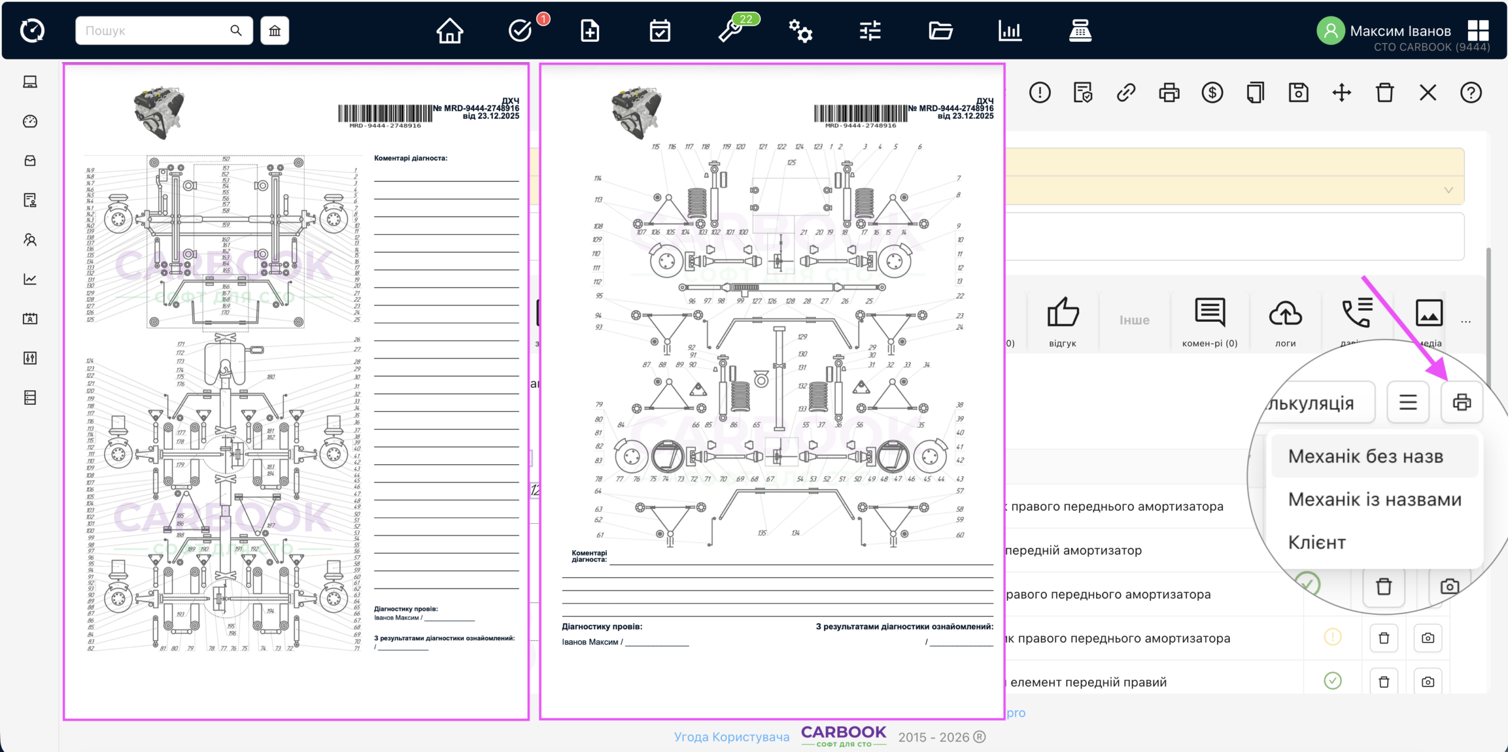Click the link chain icon

coord(1126,92)
